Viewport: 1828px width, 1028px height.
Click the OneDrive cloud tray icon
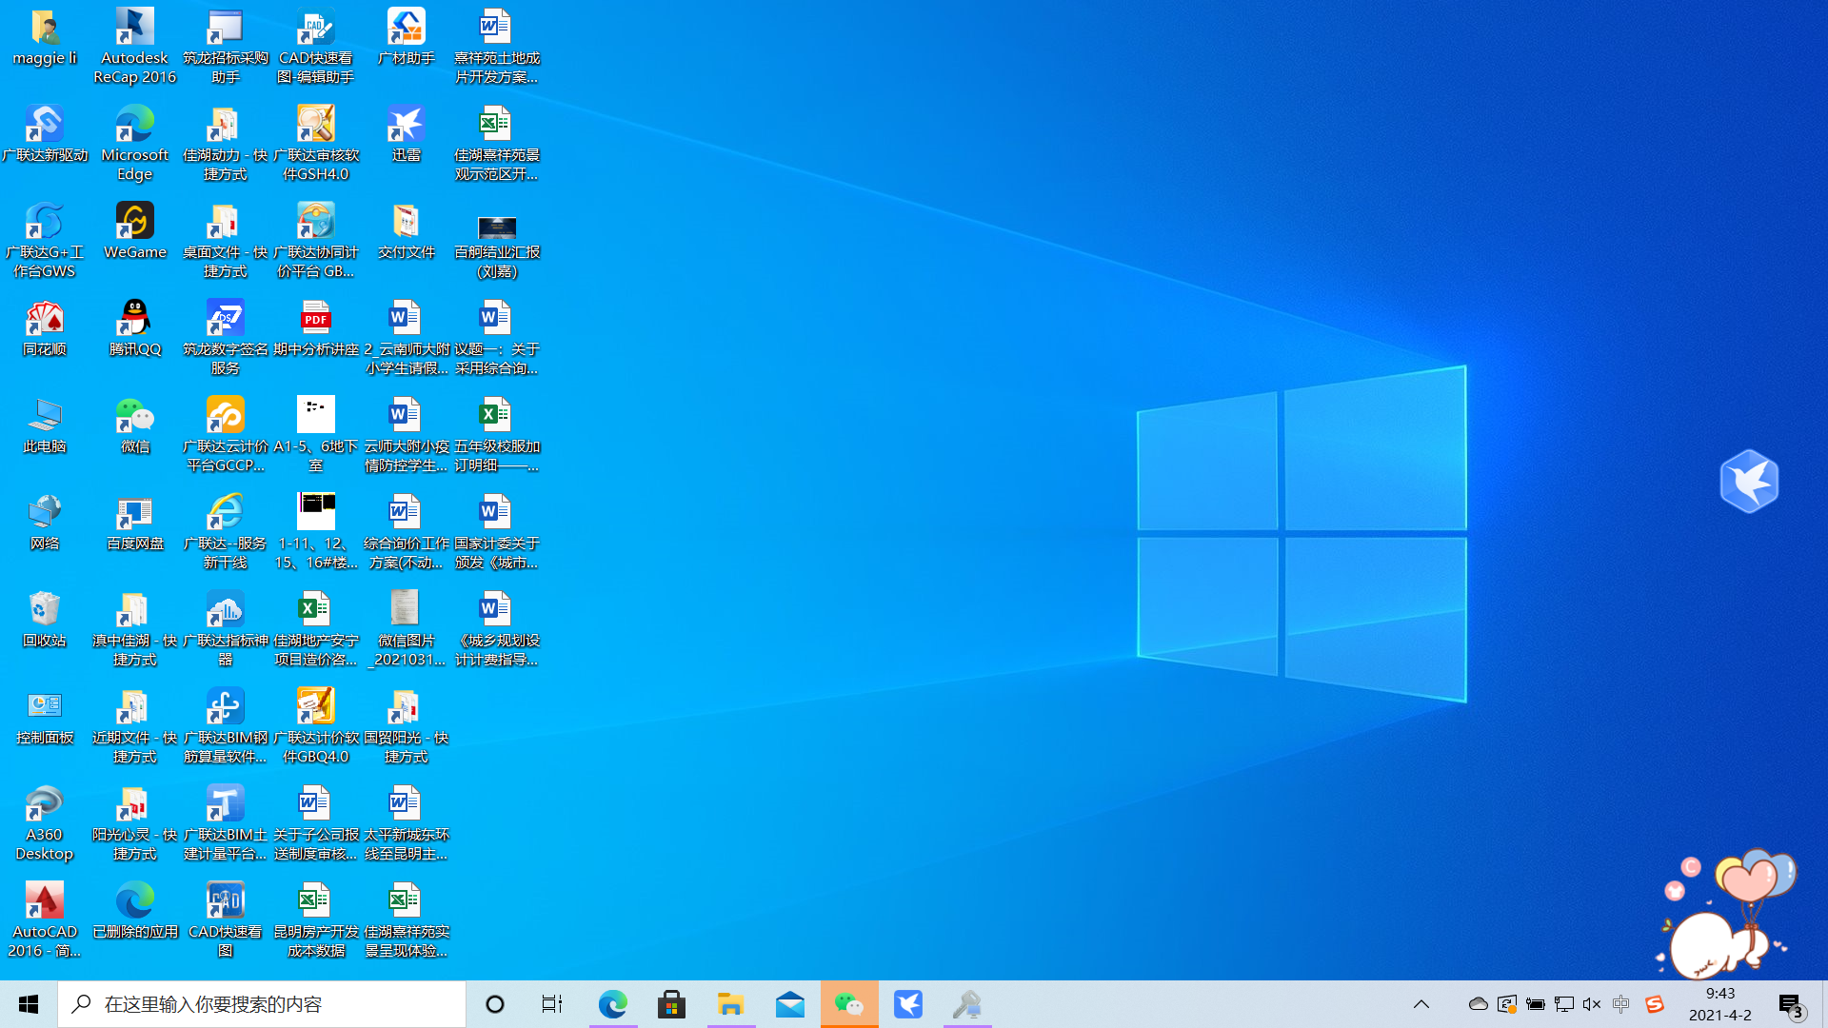tap(1478, 1004)
